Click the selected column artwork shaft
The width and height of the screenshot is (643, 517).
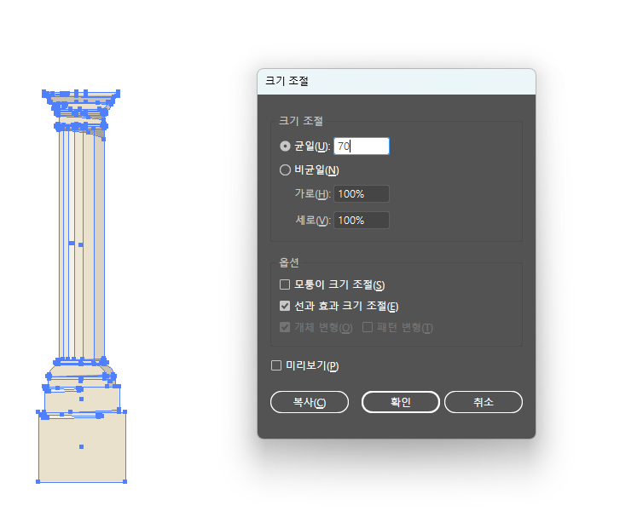pos(82,246)
